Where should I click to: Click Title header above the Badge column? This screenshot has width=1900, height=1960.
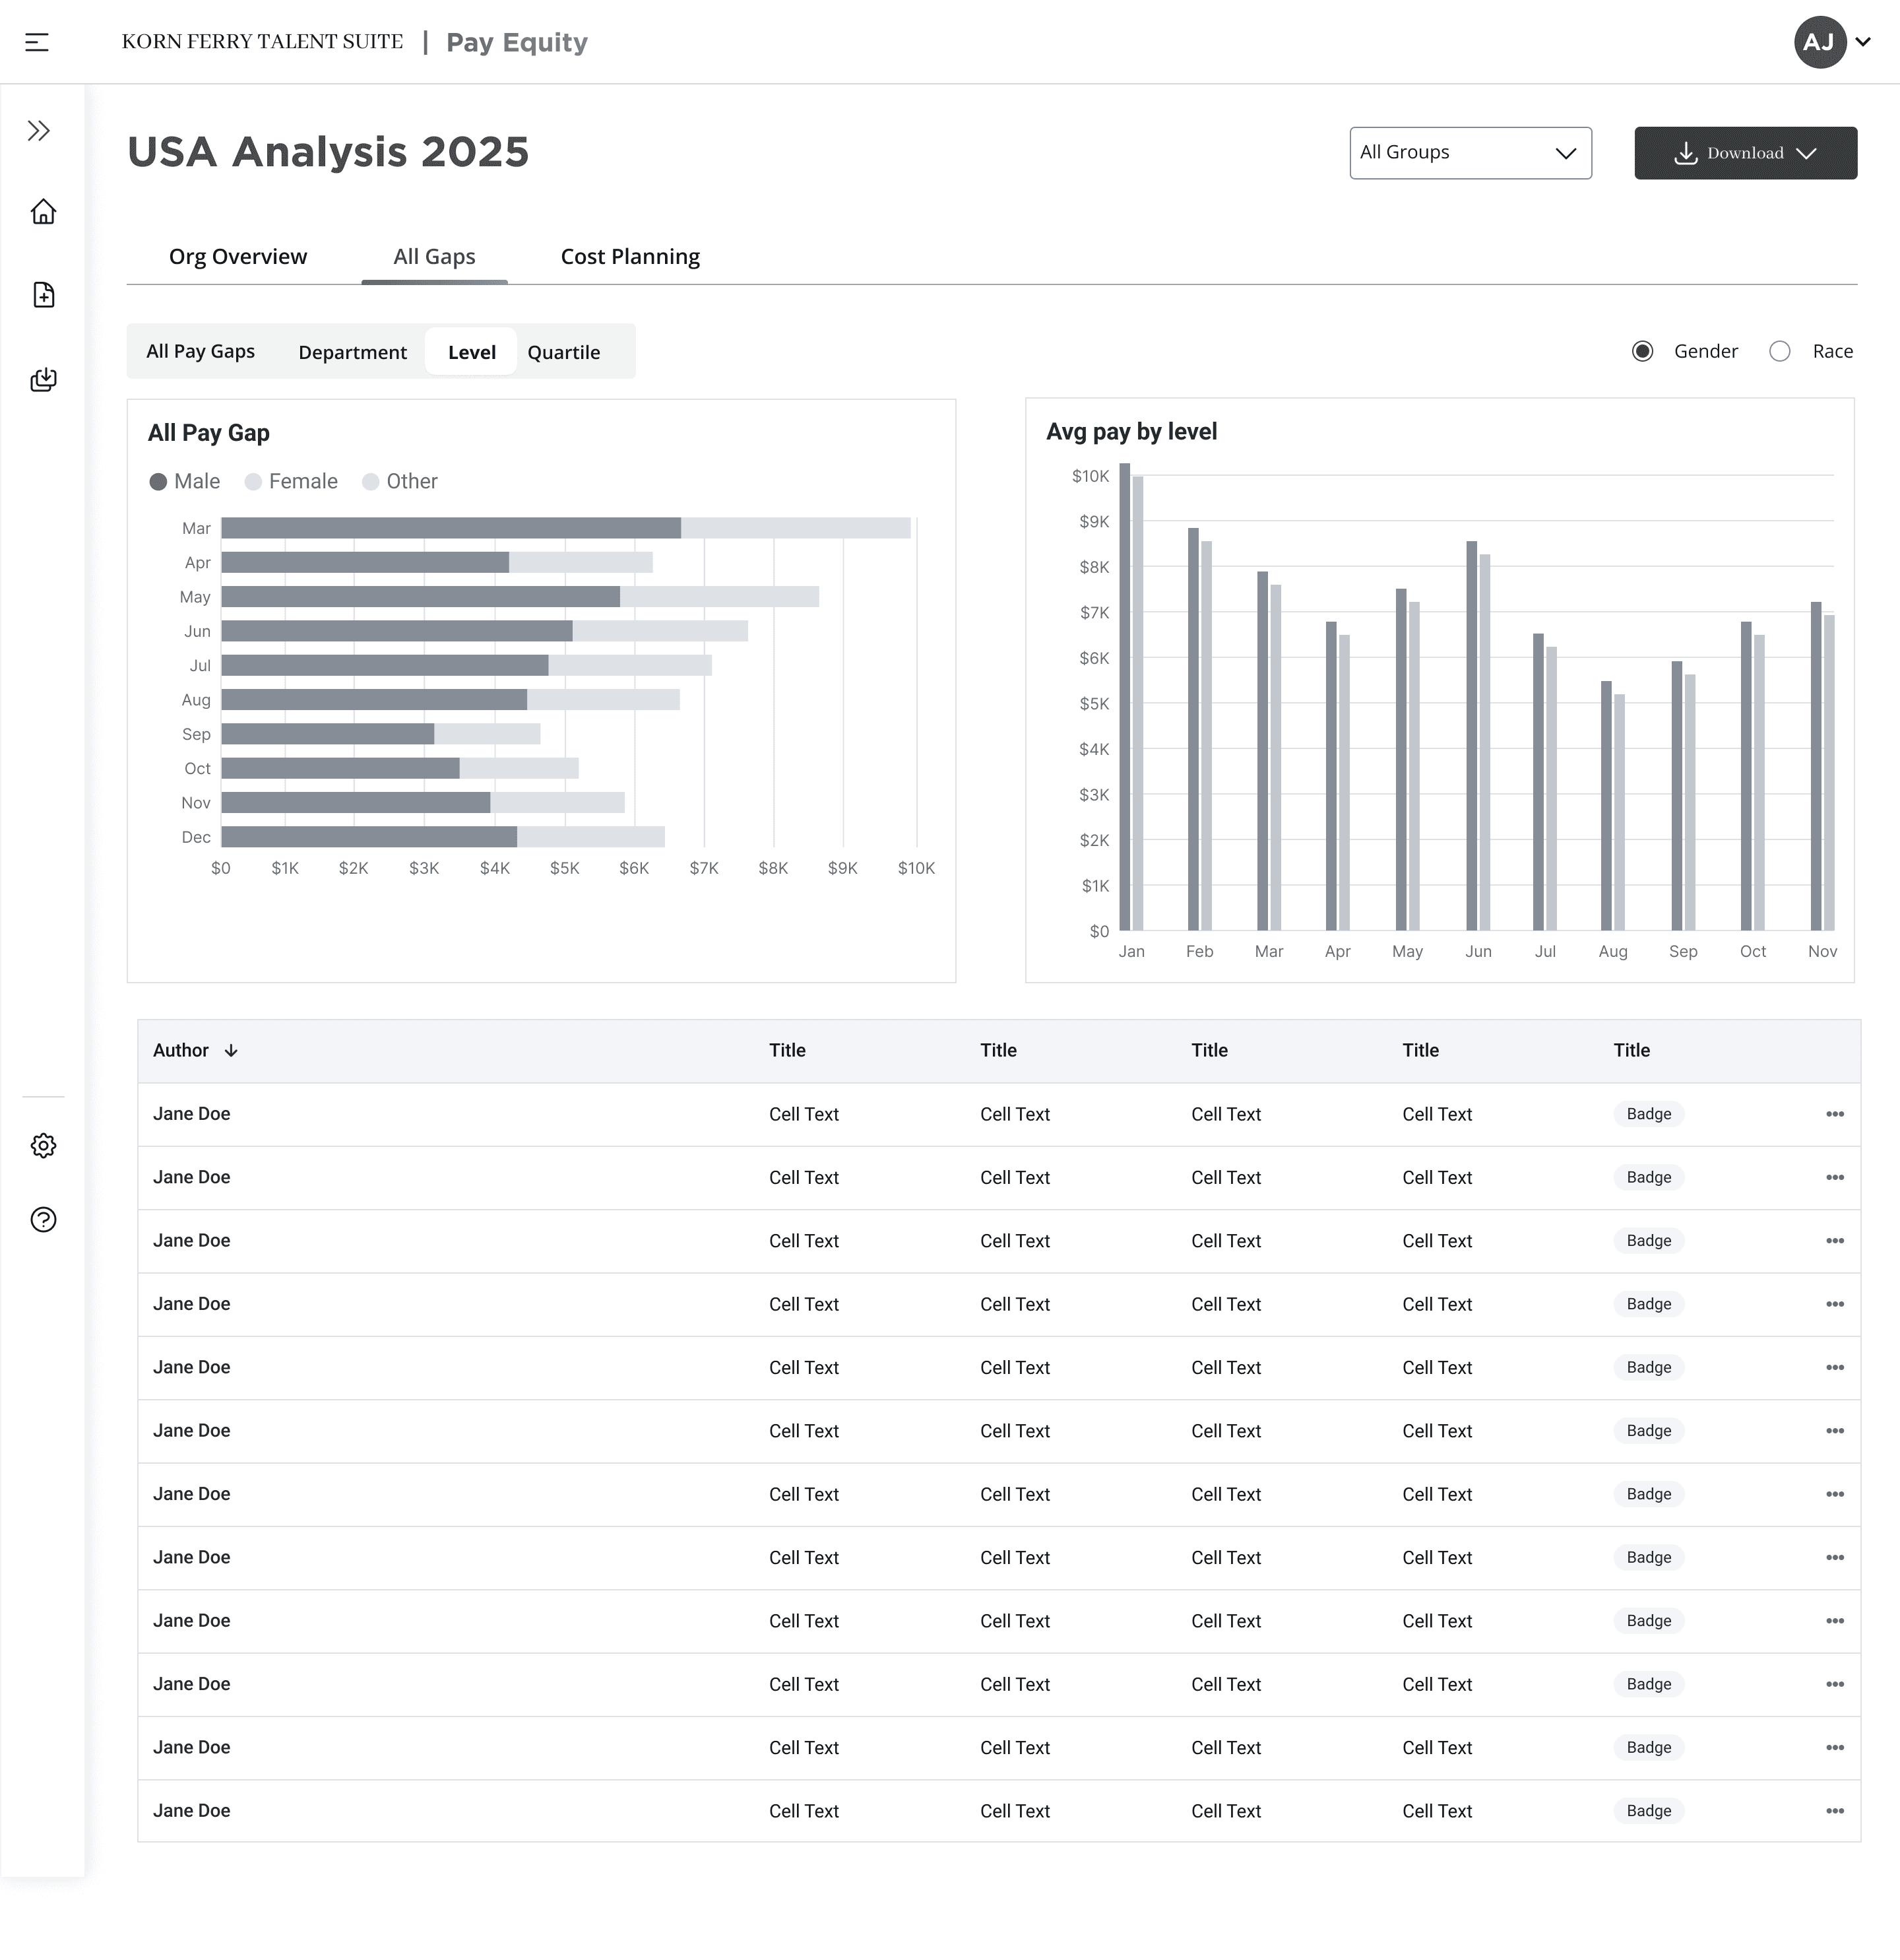coord(1631,1051)
